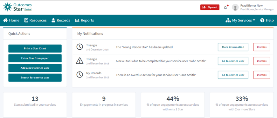Viewport: 277px width, 118px height.
Task: Click the 33% open engagements card
Action: click(242, 105)
